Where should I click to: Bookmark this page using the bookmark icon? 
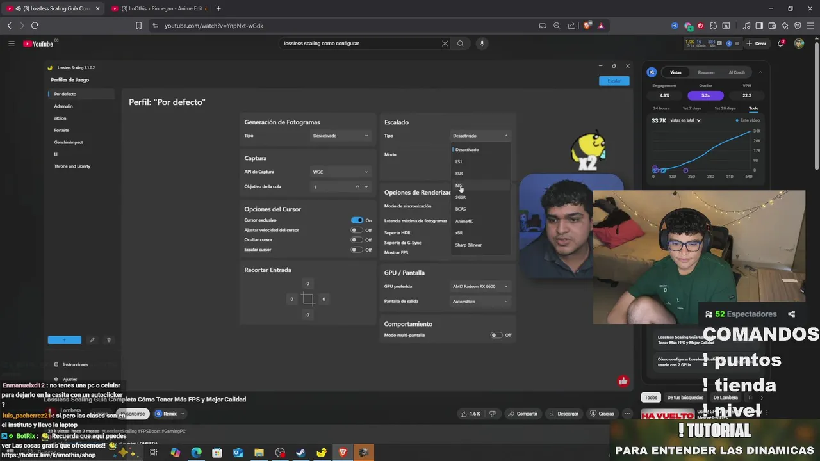[x=138, y=26]
